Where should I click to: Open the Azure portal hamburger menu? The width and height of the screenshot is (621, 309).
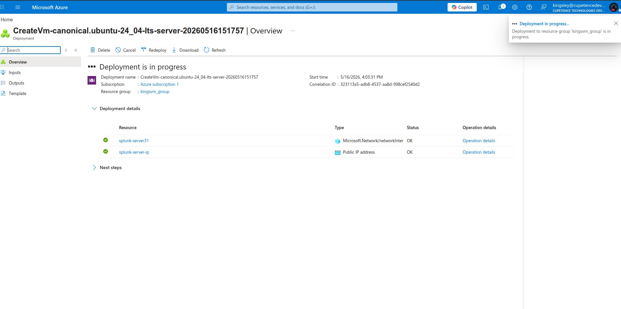(x=18, y=7)
